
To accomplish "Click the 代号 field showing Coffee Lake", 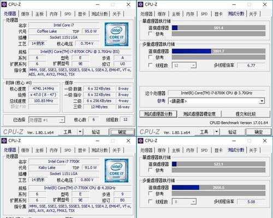I will tap(47, 31).
